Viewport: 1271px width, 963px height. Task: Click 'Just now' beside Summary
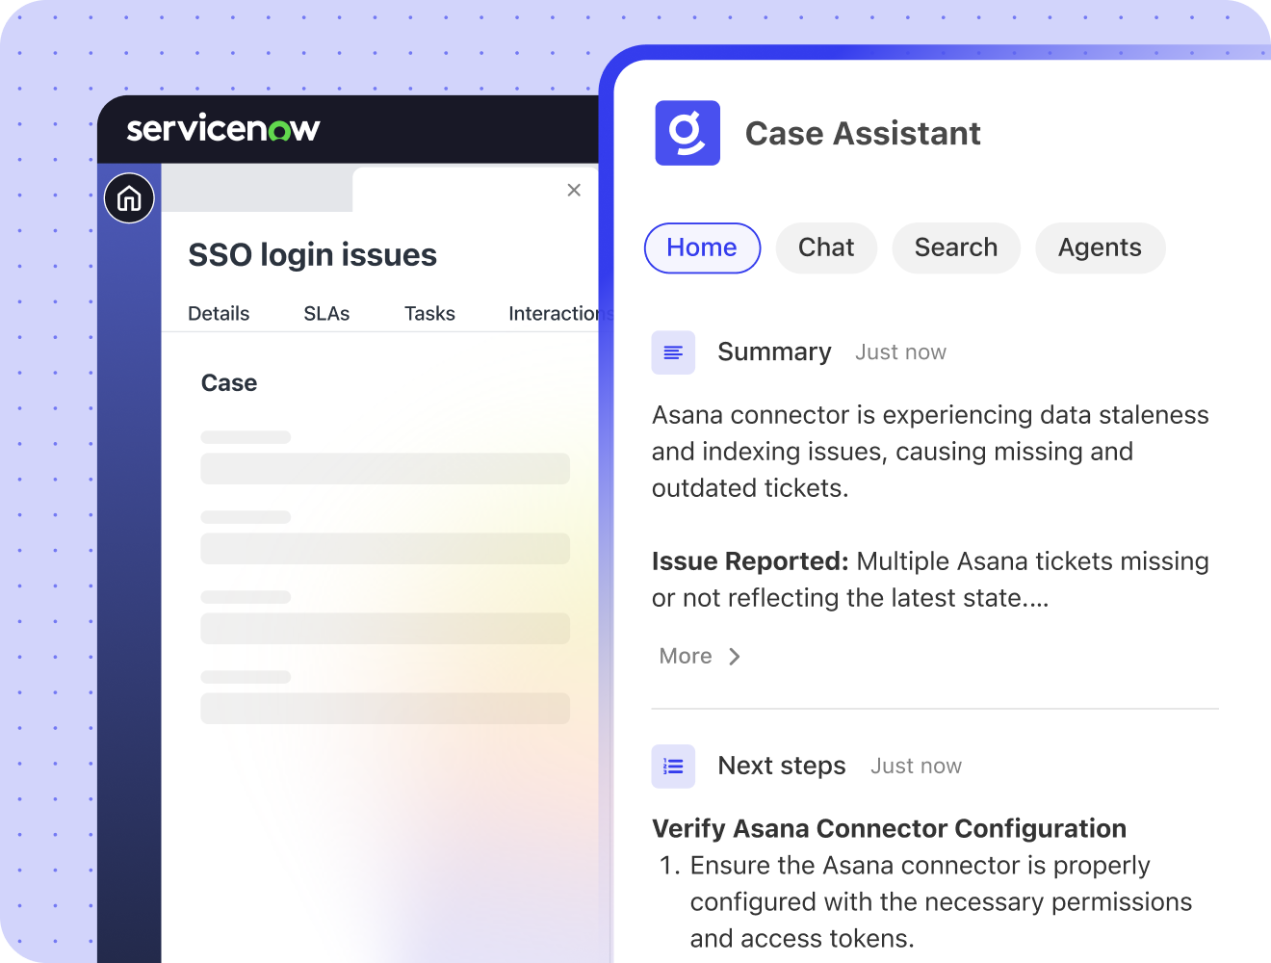[x=900, y=352]
